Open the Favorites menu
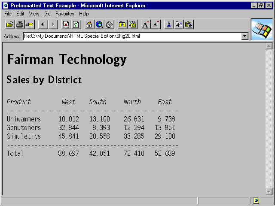 [64, 14]
